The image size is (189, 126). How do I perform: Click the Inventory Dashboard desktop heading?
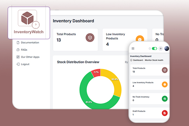(73, 21)
